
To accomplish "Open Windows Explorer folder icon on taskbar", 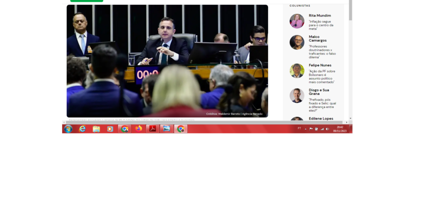I will click(x=96, y=129).
